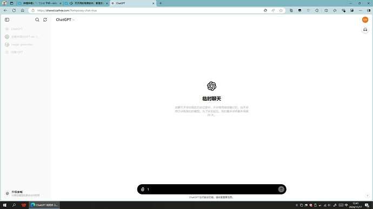Open the chat search magnifier icon

click(x=37, y=20)
